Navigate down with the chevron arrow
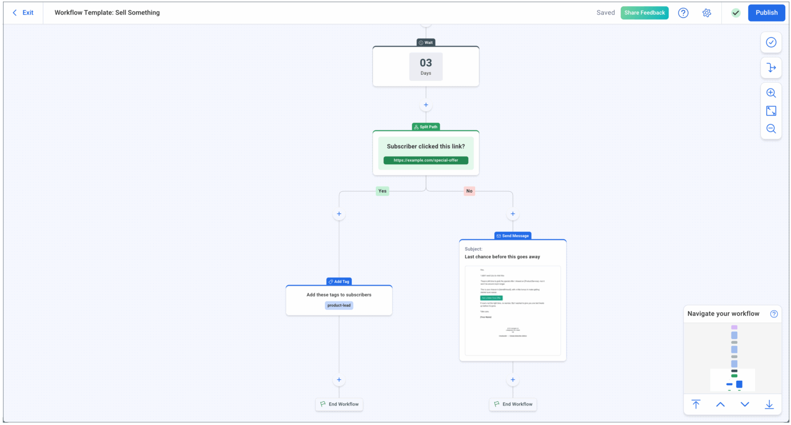The height and width of the screenshot is (425, 791). 745,404
